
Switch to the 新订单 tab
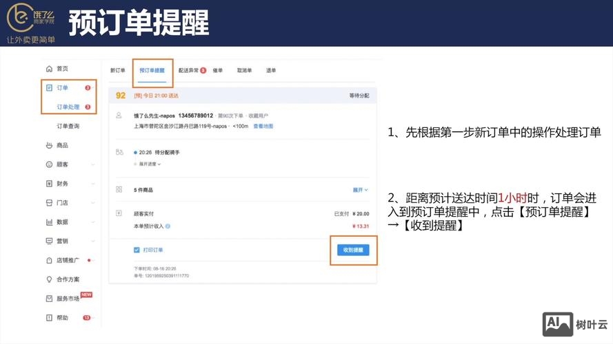coord(118,70)
